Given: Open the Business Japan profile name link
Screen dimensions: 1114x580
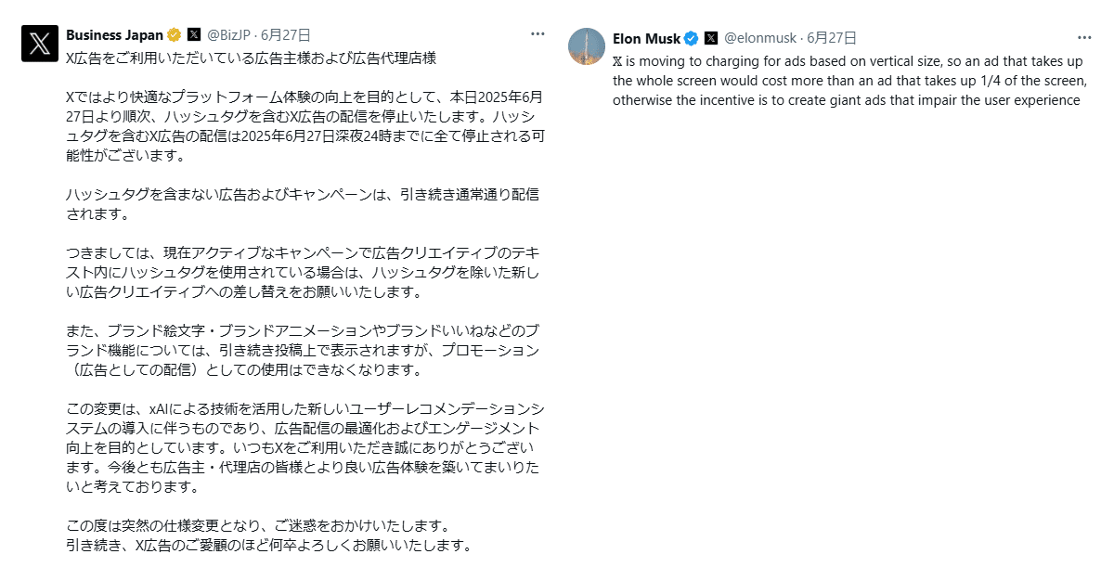Looking at the screenshot, I should (114, 35).
